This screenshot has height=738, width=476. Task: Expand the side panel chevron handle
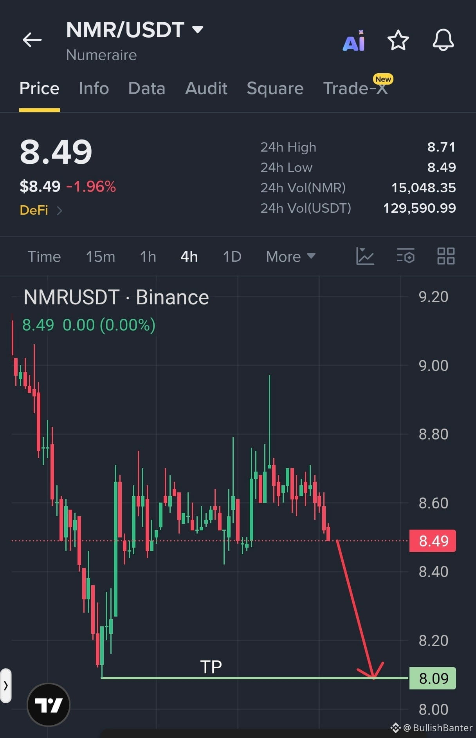tap(5, 686)
